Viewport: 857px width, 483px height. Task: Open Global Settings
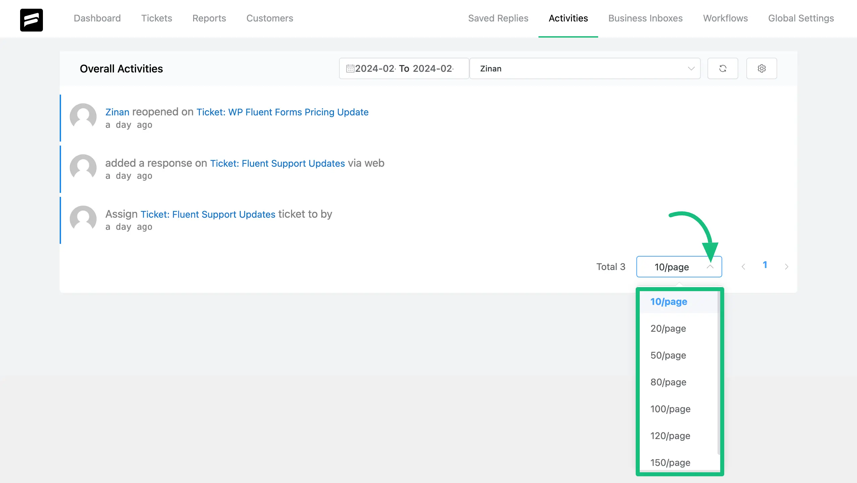tap(801, 18)
